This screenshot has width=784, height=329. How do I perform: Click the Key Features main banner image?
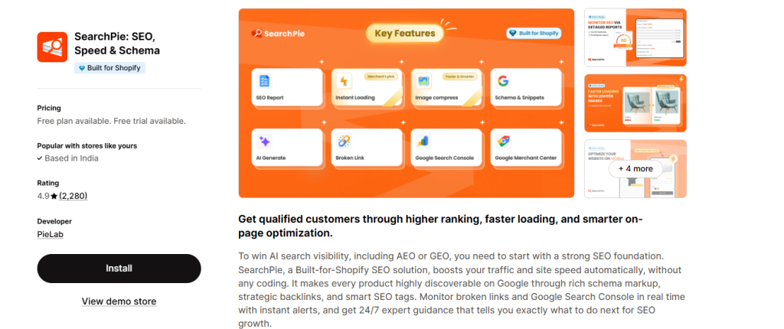coord(406,176)
